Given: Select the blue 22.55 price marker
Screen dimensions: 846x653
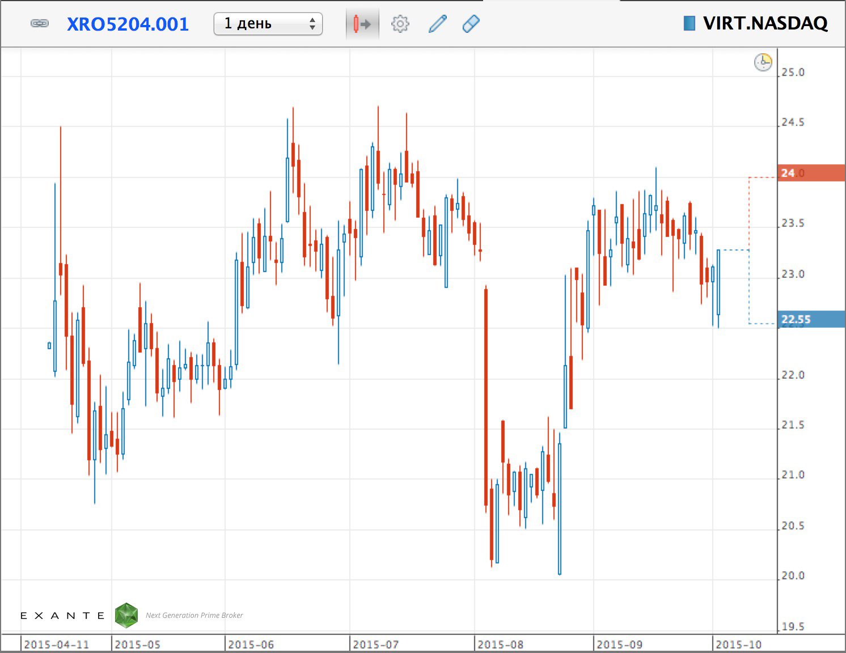Looking at the screenshot, I should coord(811,319).
